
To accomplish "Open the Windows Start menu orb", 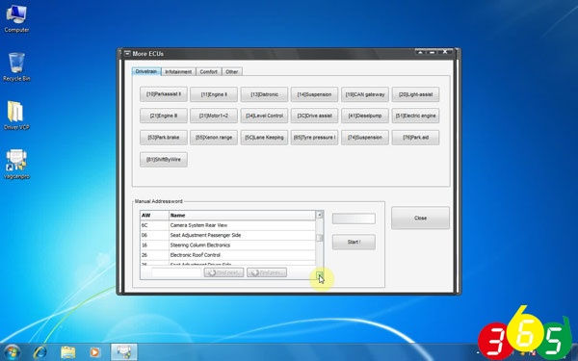I will click(12, 352).
